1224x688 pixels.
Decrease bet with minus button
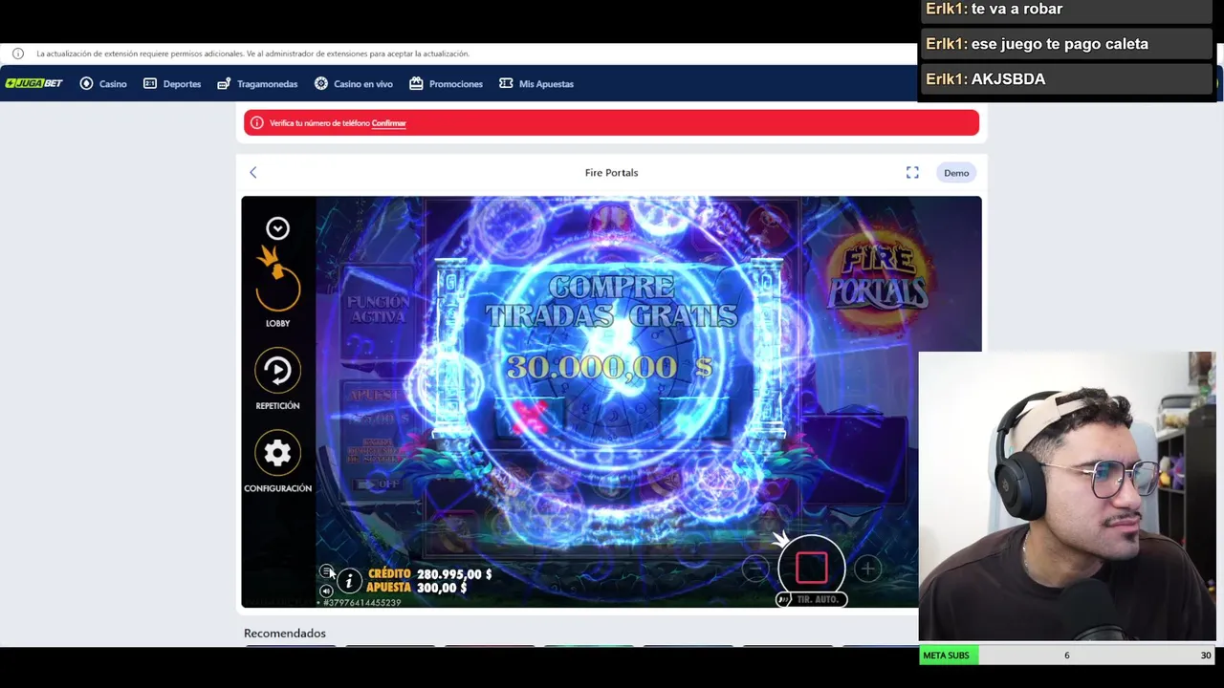tap(755, 570)
